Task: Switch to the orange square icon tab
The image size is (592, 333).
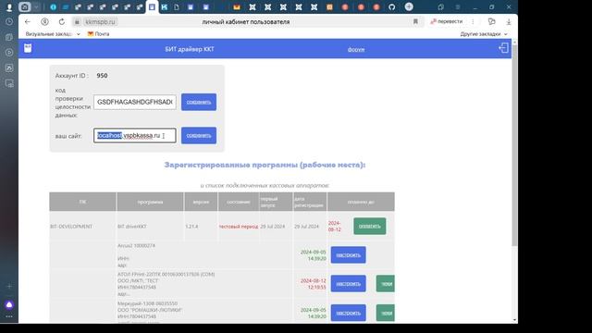Action: coord(329,6)
